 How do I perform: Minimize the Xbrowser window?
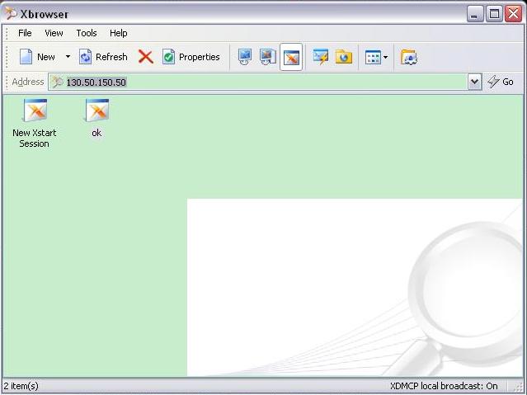click(474, 14)
